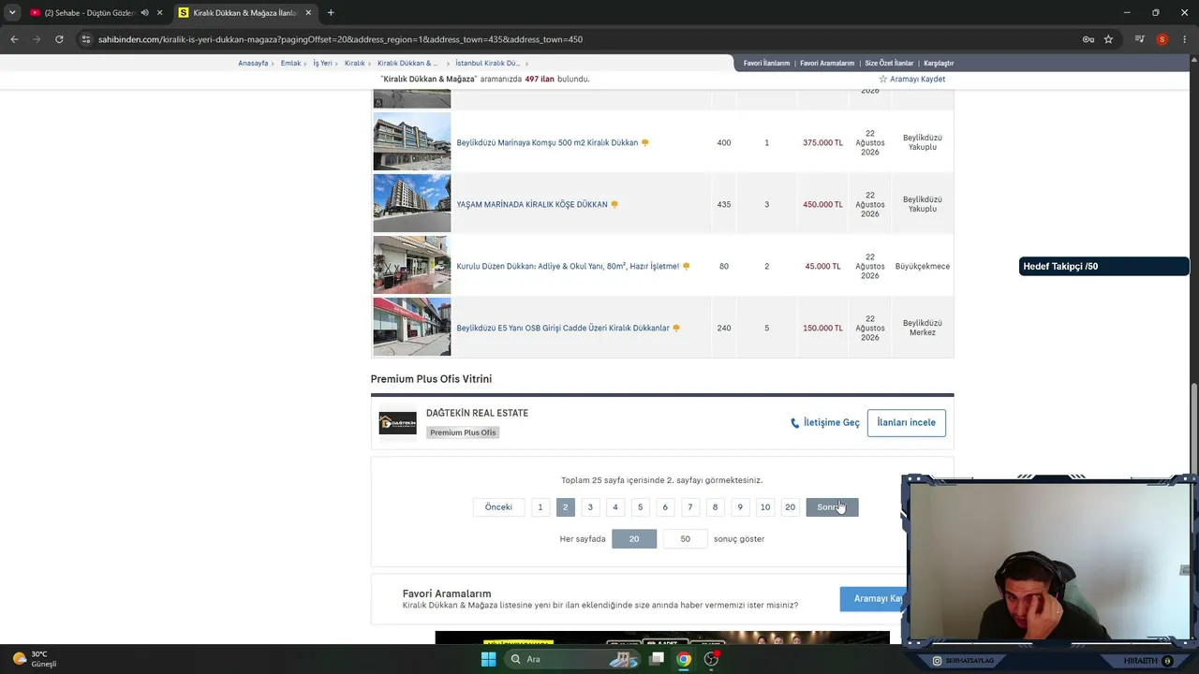Save search via Aramayı Kaydet star

pyautogui.click(x=911, y=80)
